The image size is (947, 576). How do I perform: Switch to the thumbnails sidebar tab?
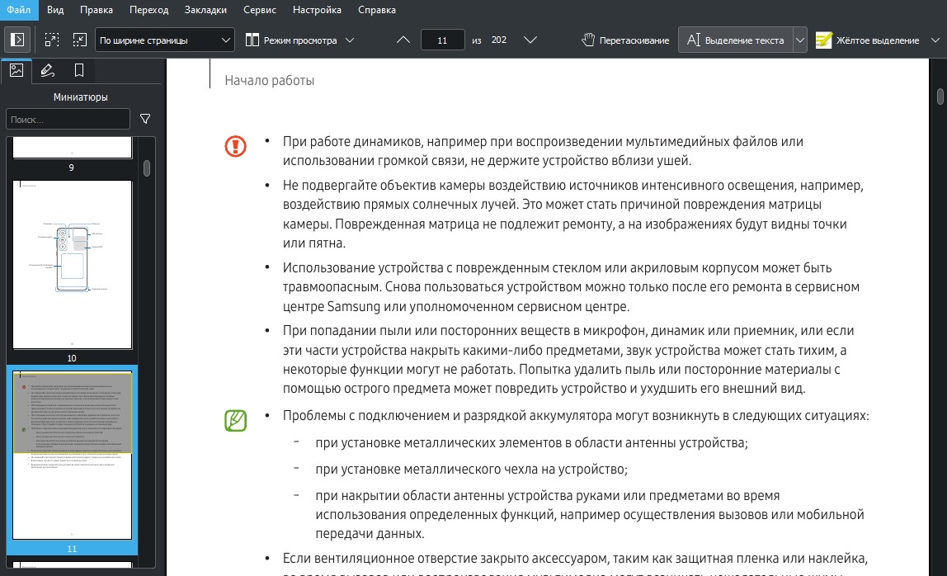click(x=16, y=71)
